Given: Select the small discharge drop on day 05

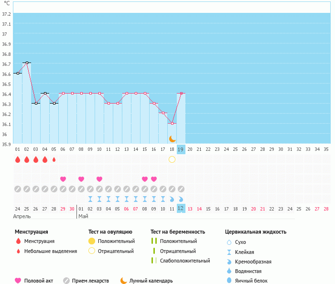Looking at the screenshot, I should point(54,159).
